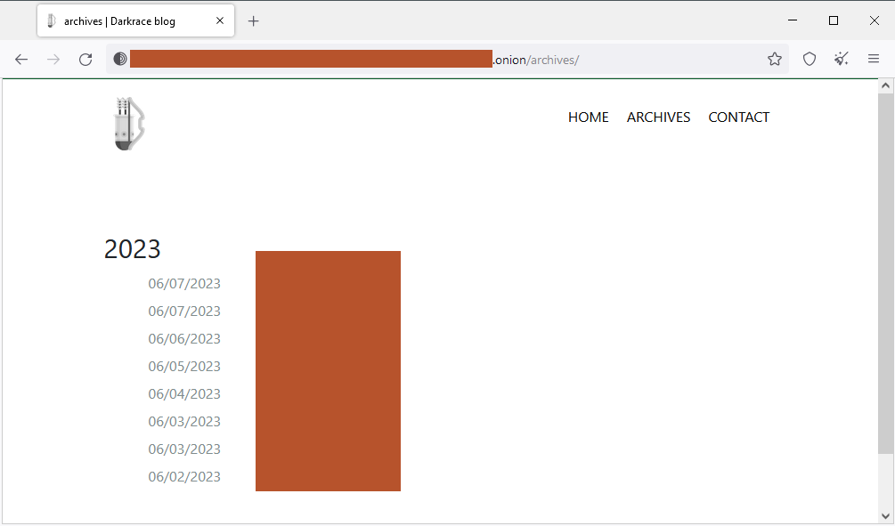Close the Darkrace blog tab
Screen dimensions: 895x526
(x=220, y=21)
